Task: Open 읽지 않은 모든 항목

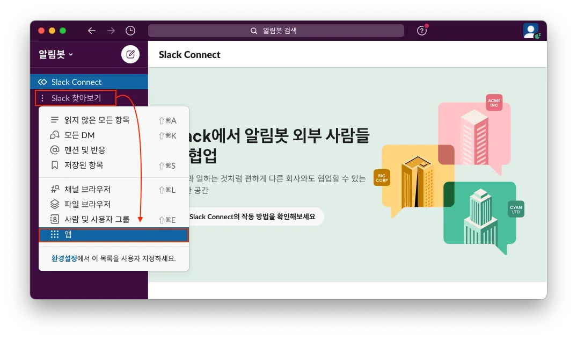Action: tap(114, 120)
